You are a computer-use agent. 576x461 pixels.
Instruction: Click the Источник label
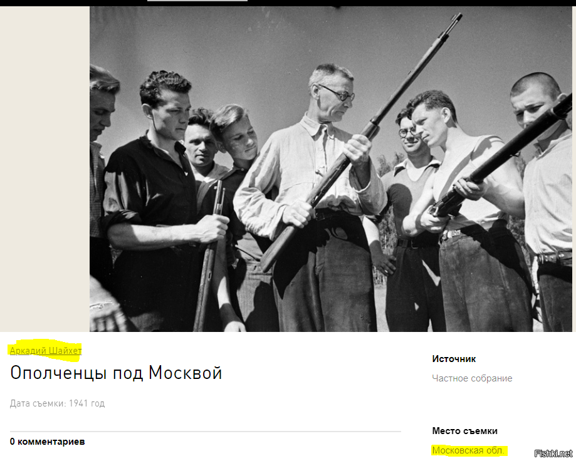454,359
